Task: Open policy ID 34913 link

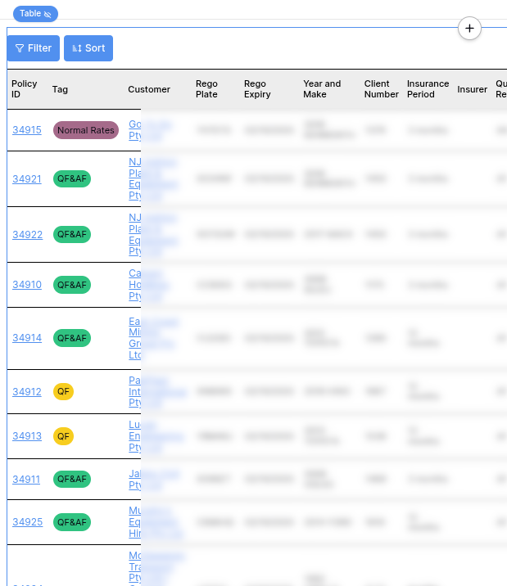Action: coord(27,436)
